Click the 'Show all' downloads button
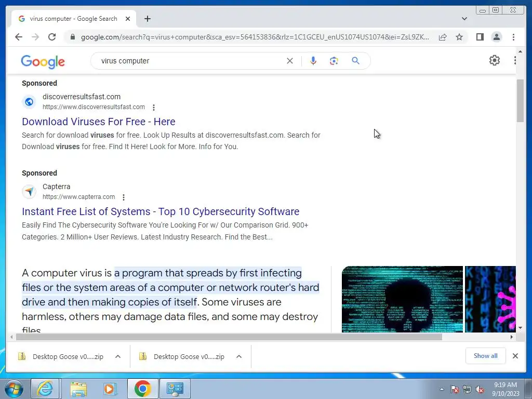The width and height of the screenshot is (532, 399). (x=486, y=356)
